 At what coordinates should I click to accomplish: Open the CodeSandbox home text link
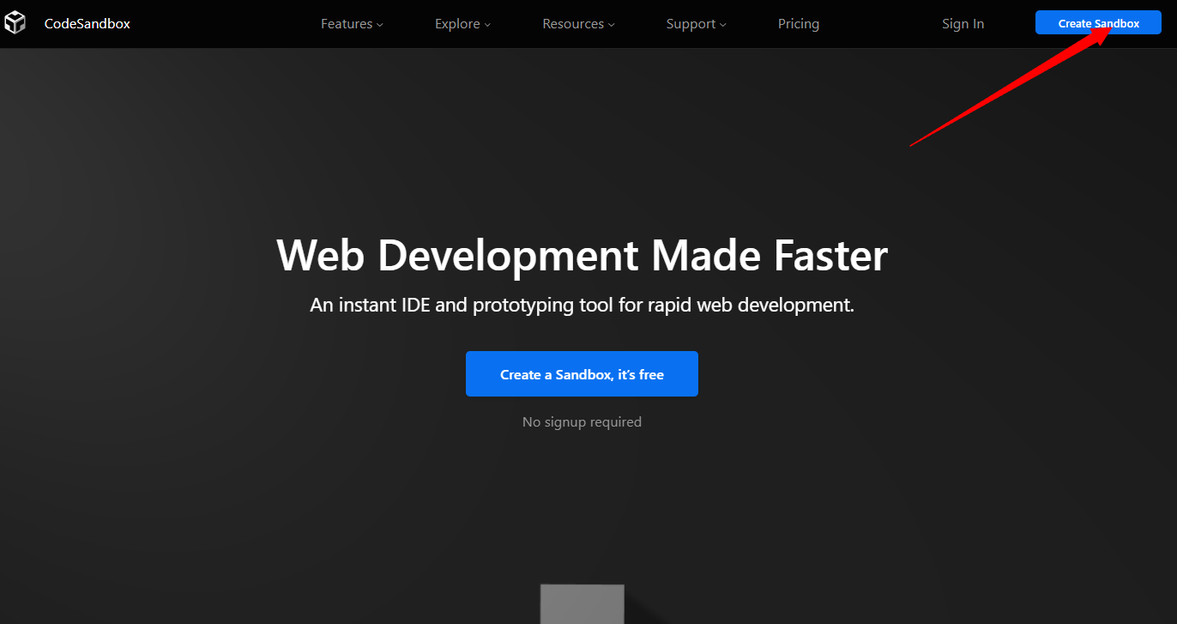[88, 24]
